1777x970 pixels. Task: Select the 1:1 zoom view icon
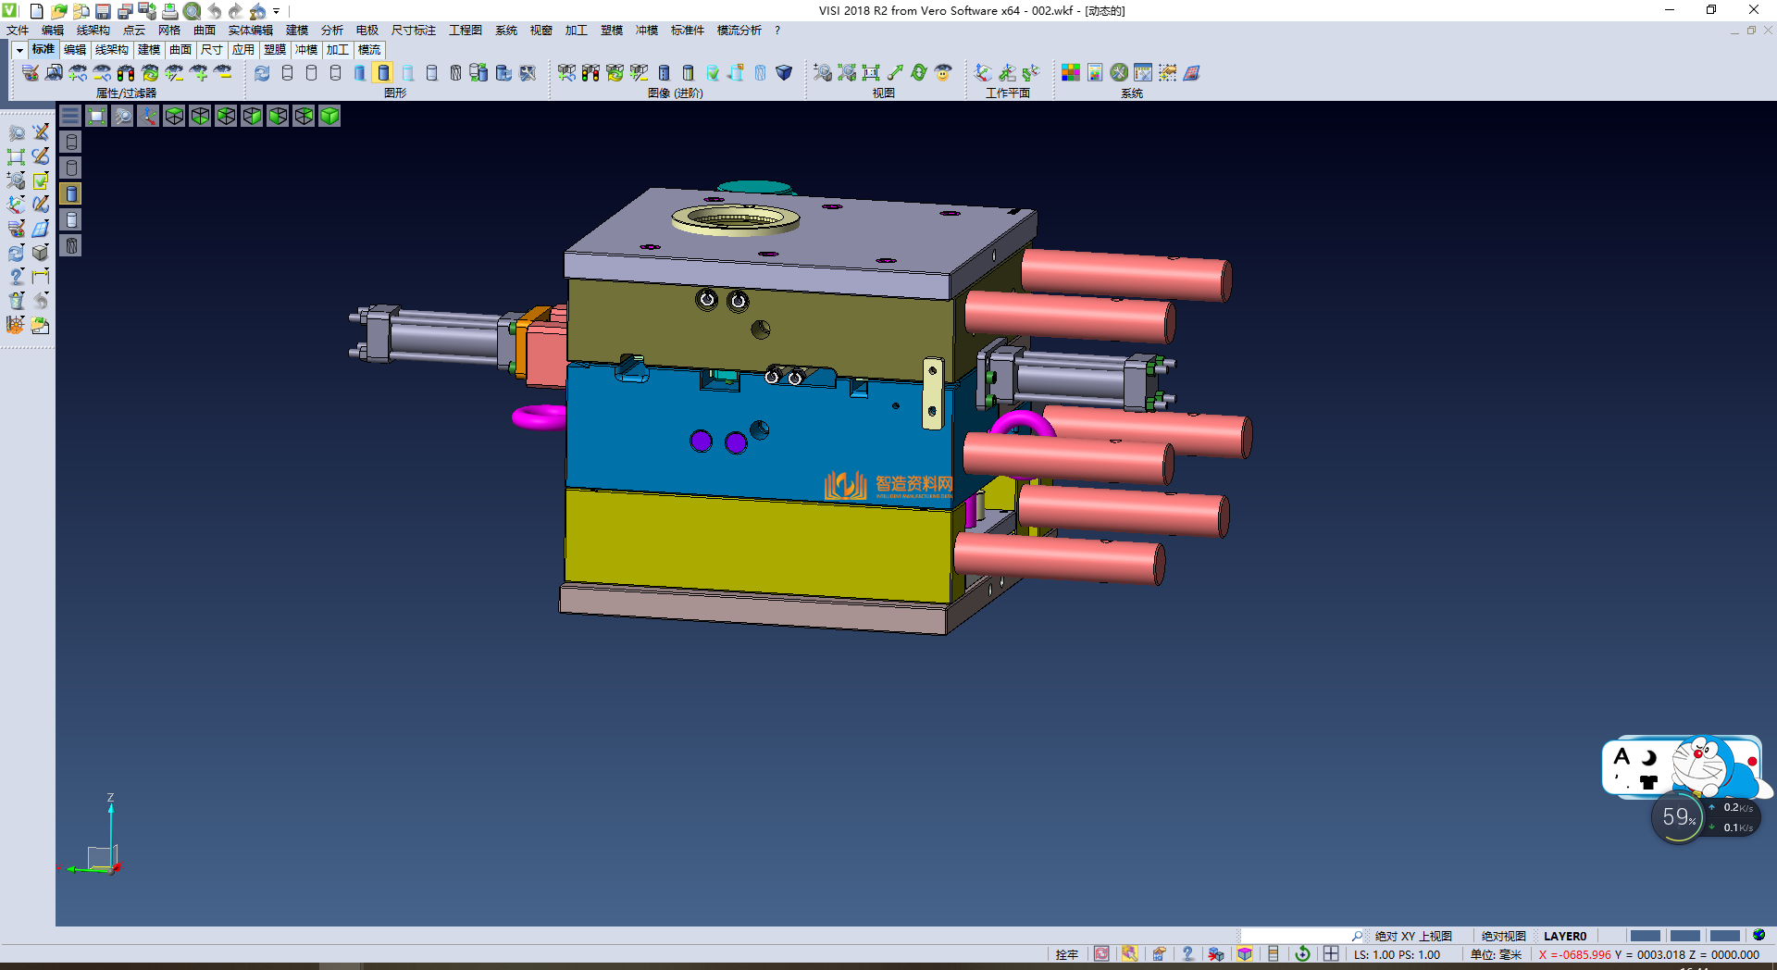tap(871, 73)
